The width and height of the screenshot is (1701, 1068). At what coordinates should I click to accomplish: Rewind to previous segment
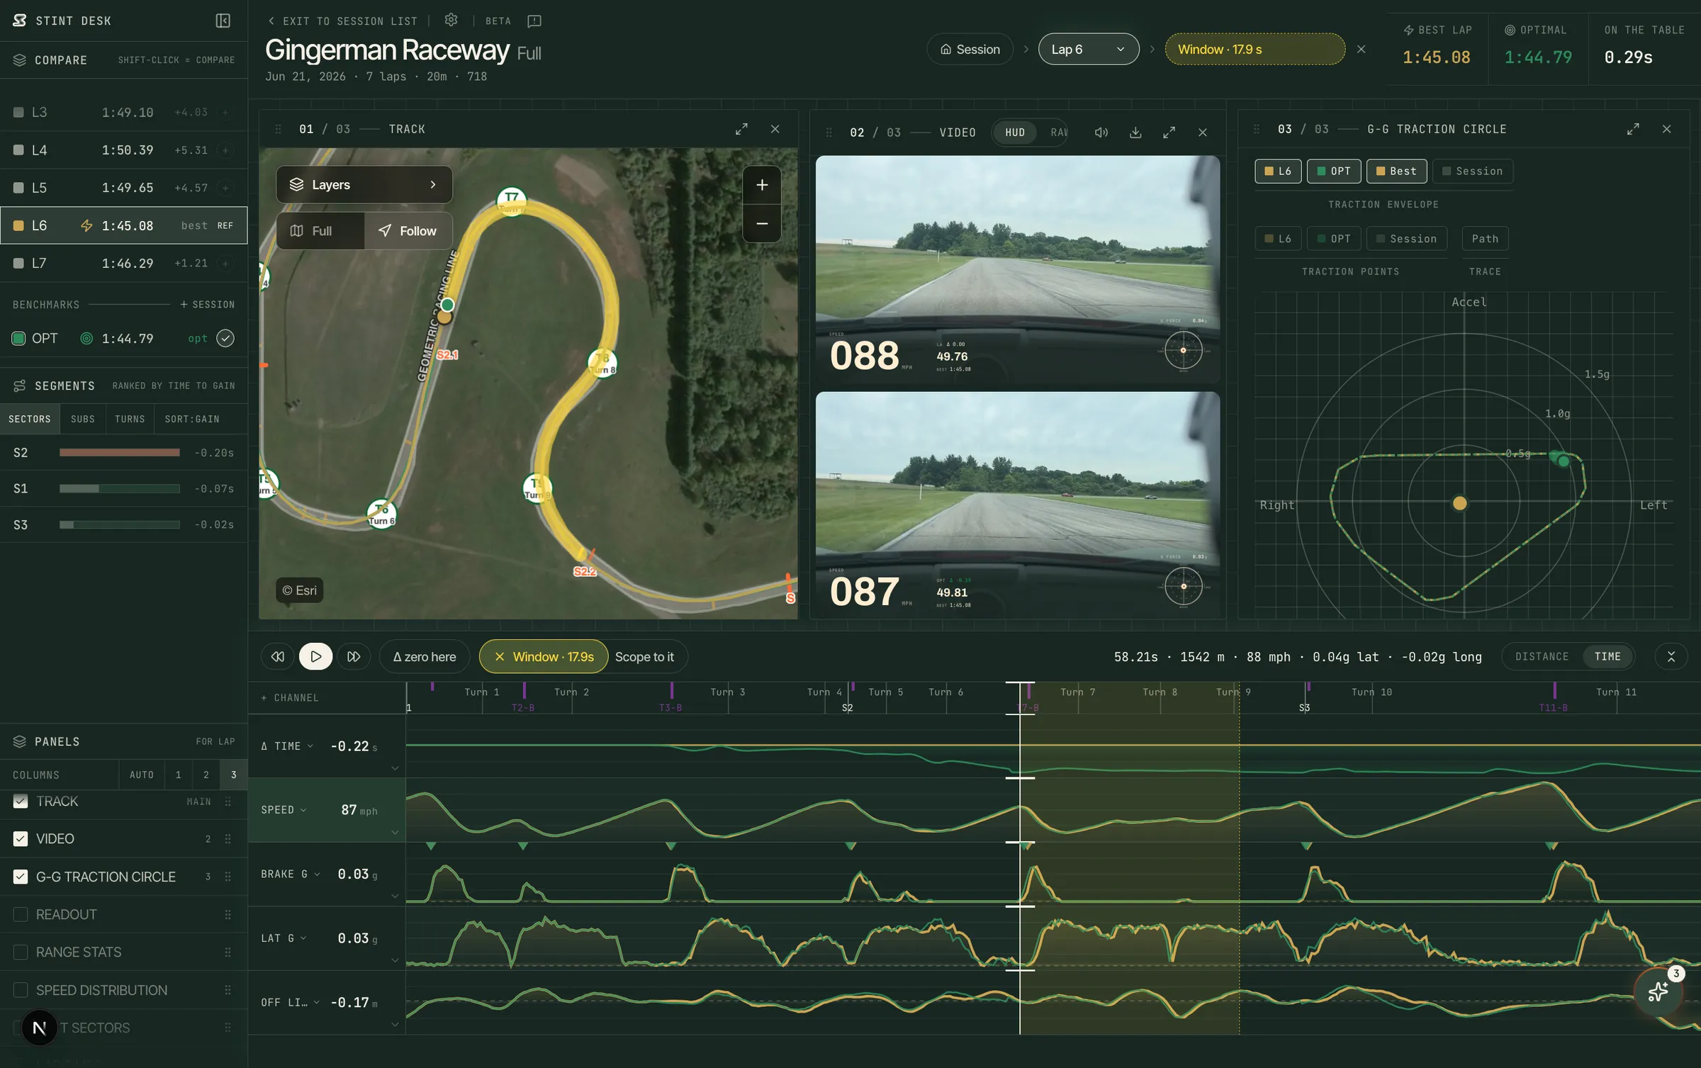click(278, 656)
